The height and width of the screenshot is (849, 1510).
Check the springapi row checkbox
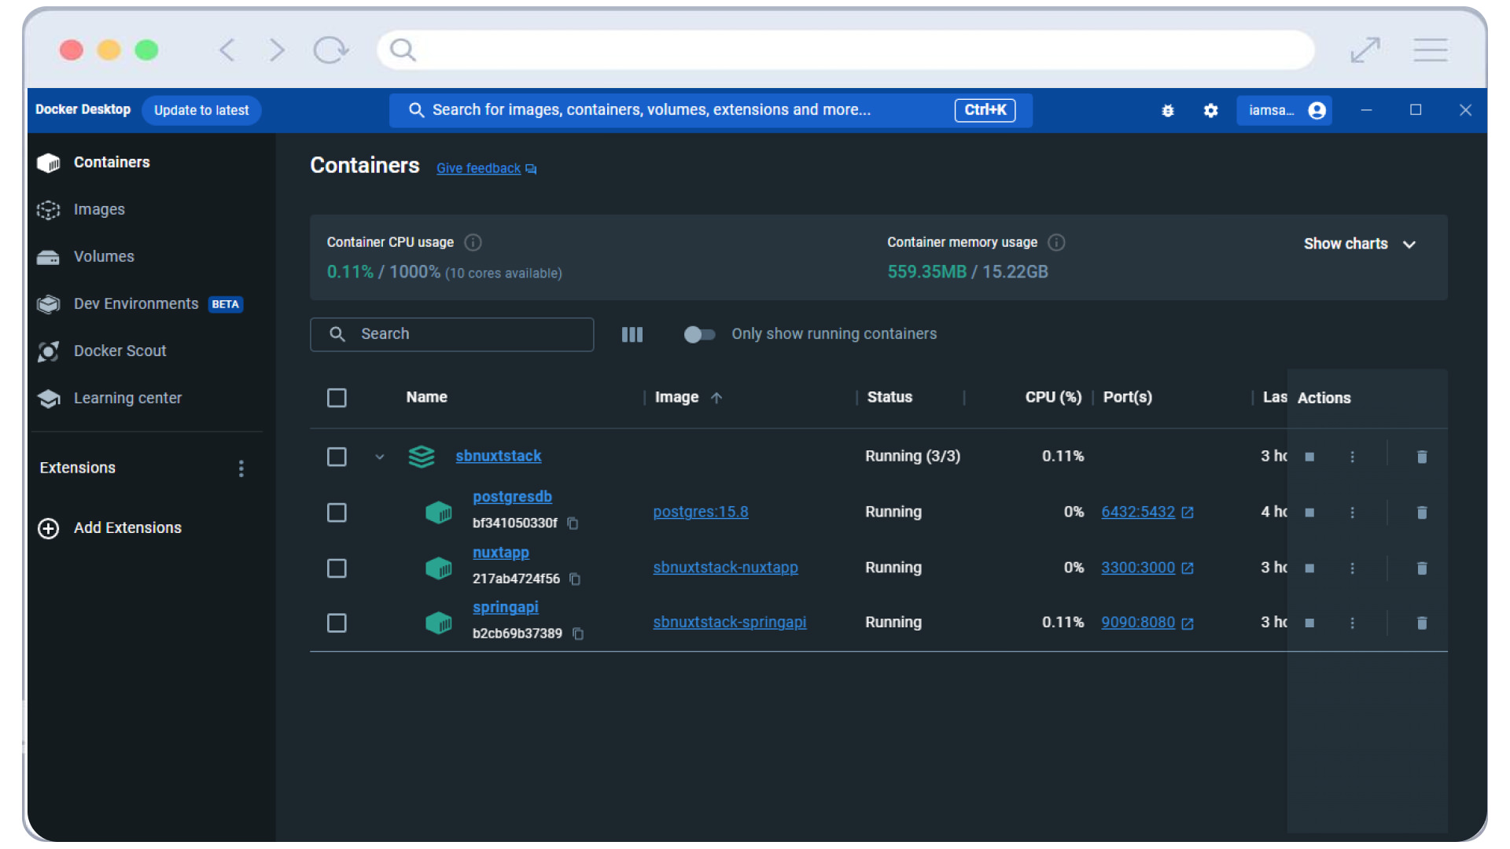point(337,623)
